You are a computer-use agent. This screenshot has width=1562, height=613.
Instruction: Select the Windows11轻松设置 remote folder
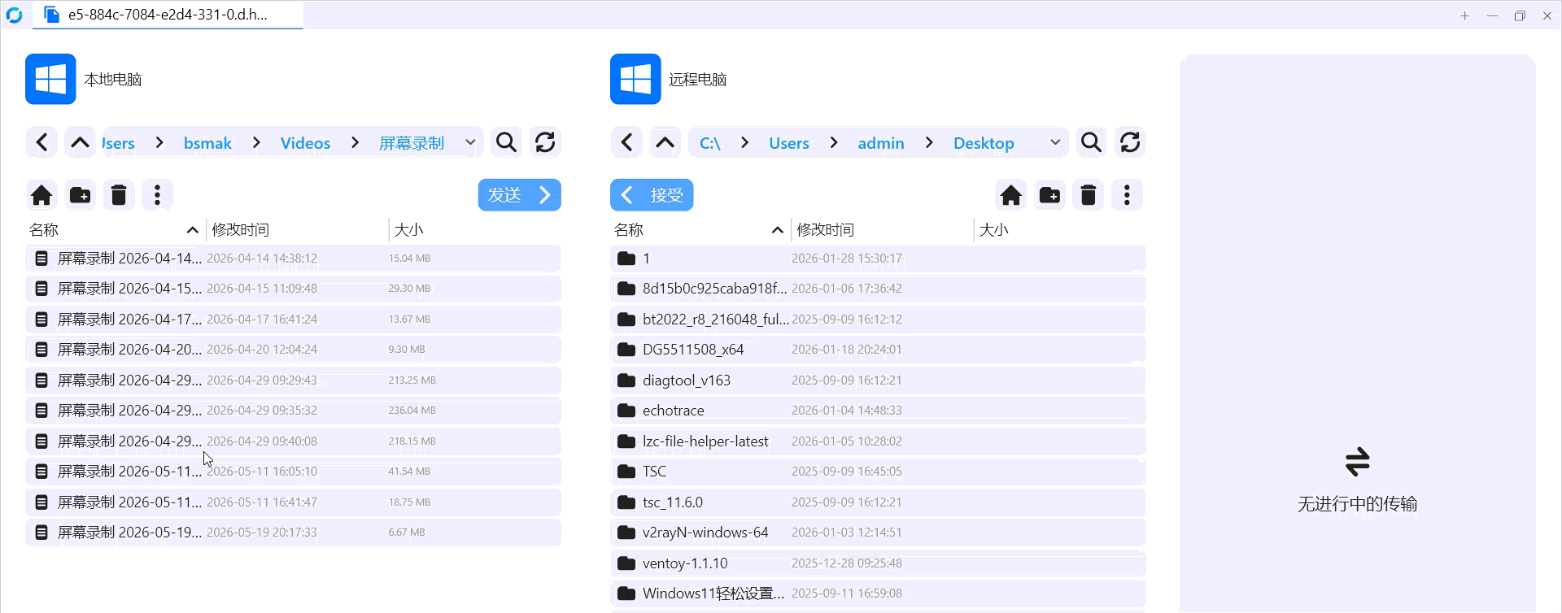878,593
